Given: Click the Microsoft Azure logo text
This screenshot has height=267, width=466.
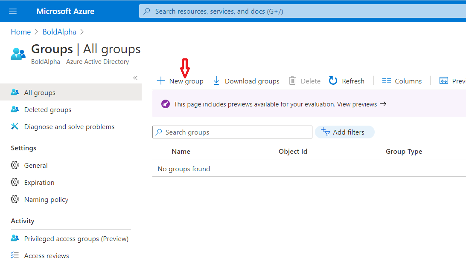Looking at the screenshot, I should [x=65, y=11].
